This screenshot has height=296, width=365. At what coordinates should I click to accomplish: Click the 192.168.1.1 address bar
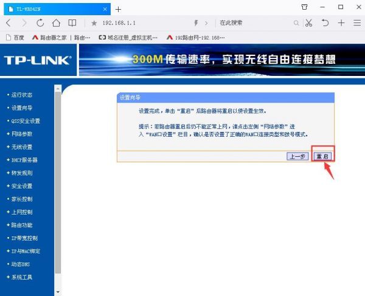coord(152,23)
